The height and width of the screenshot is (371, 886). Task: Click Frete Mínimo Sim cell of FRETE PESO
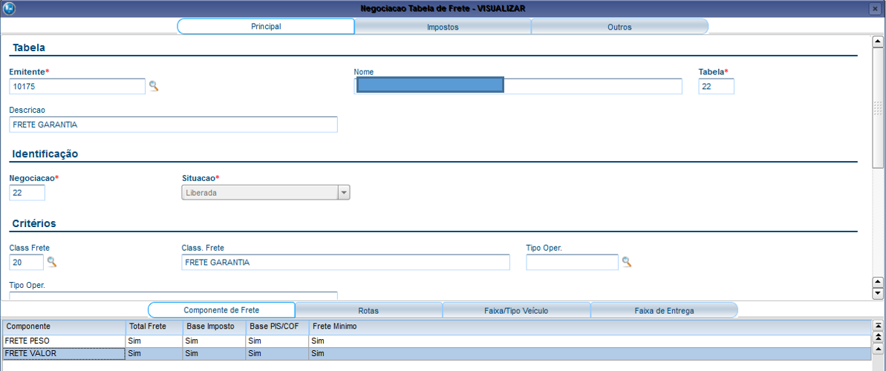(x=590, y=341)
